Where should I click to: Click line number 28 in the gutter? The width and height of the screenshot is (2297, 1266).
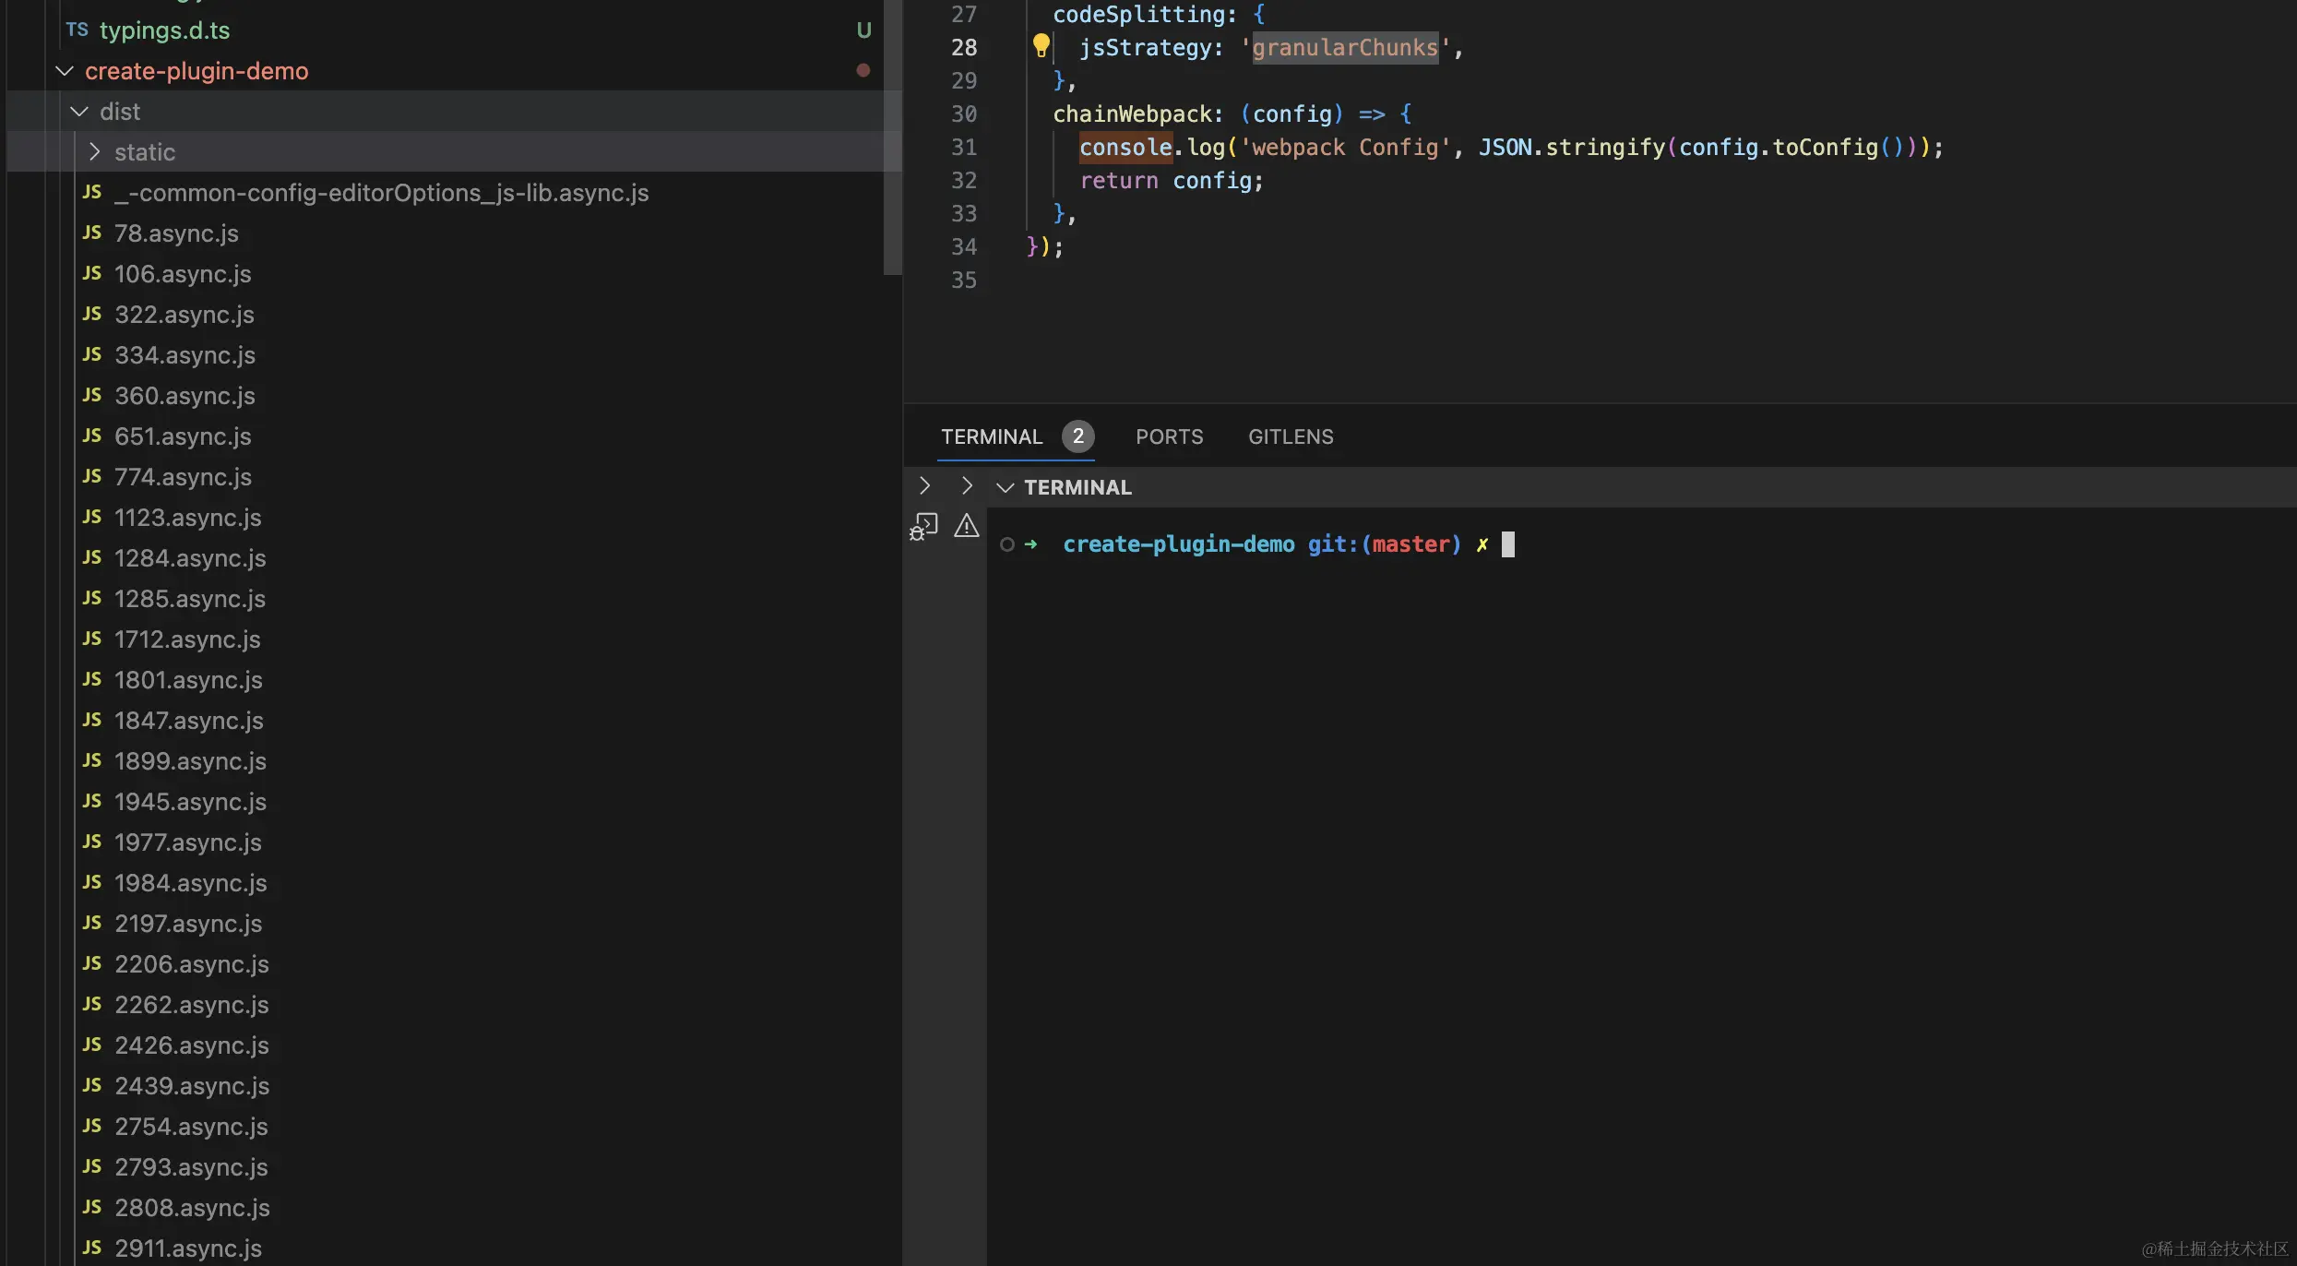point(964,47)
